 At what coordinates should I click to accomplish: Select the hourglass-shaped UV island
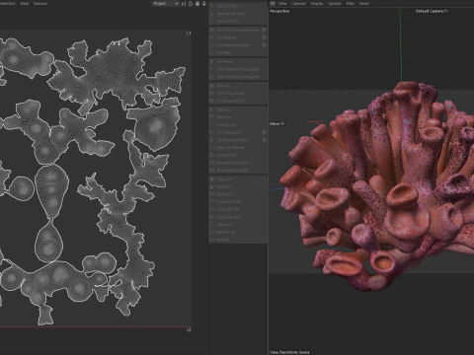pos(50,212)
